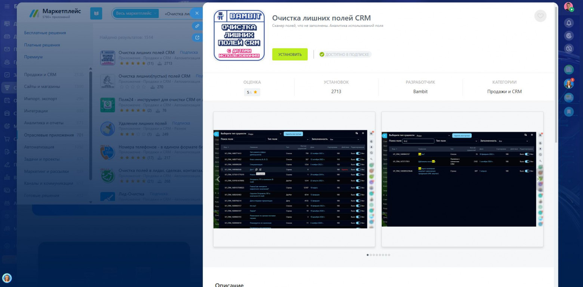Open the contact avatar with the red notification badge
Image resolution: width=583 pixels, height=287 pixels.
coord(569,84)
